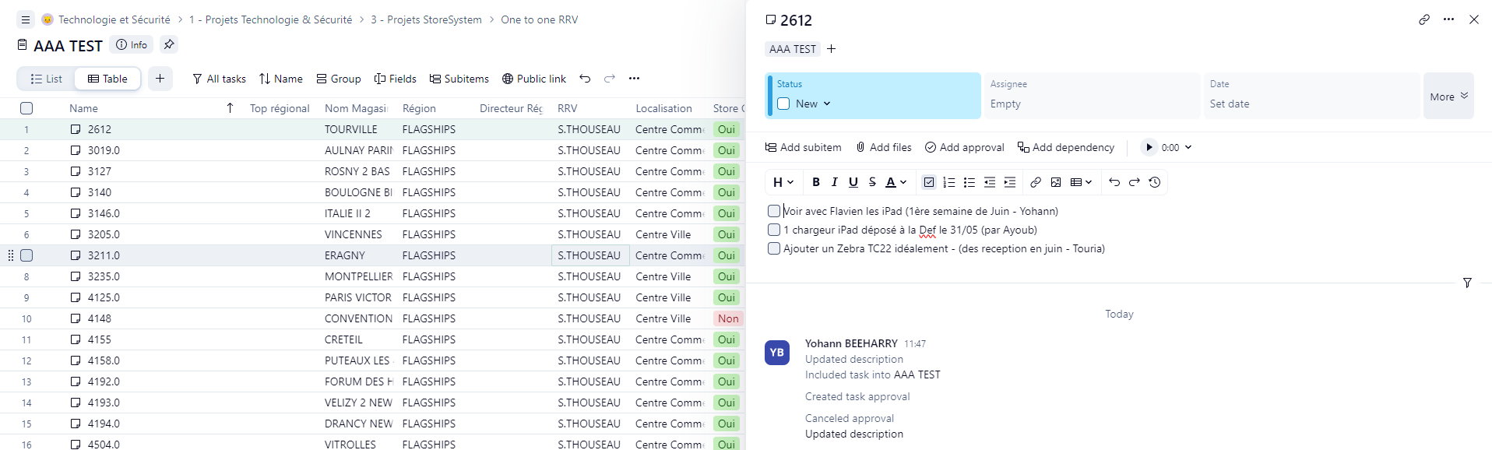
Task: Insert an image into the description
Action: [x=1055, y=182]
